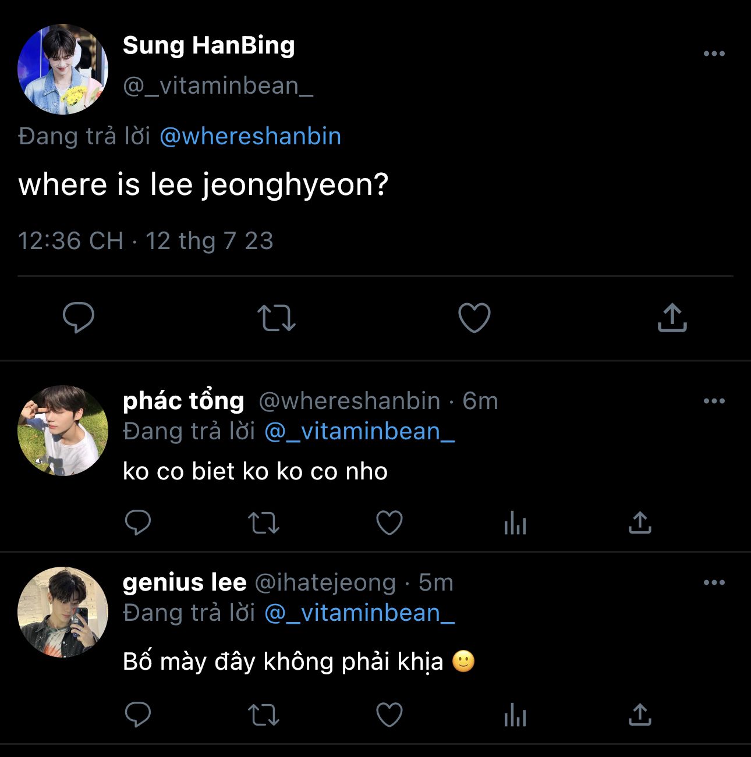Open Sung HanBing's profile picture

click(x=63, y=69)
